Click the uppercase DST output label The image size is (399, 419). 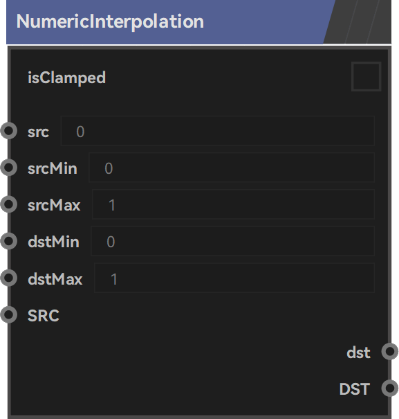point(355,389)
